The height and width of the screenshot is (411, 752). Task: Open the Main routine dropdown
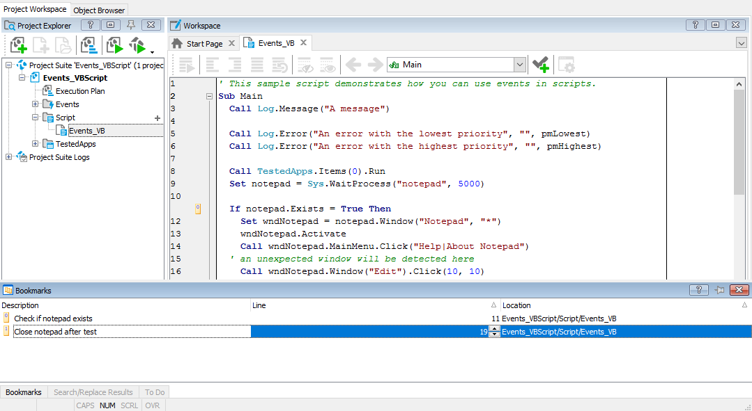pos(519,65)
